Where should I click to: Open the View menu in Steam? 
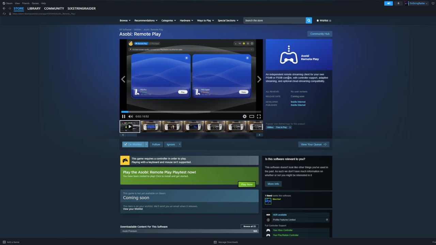pyautogui.click(x=17, y=3)
